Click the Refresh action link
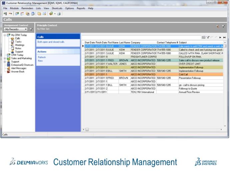The height and width of the screenshot is (172, 230). point(42,57)
